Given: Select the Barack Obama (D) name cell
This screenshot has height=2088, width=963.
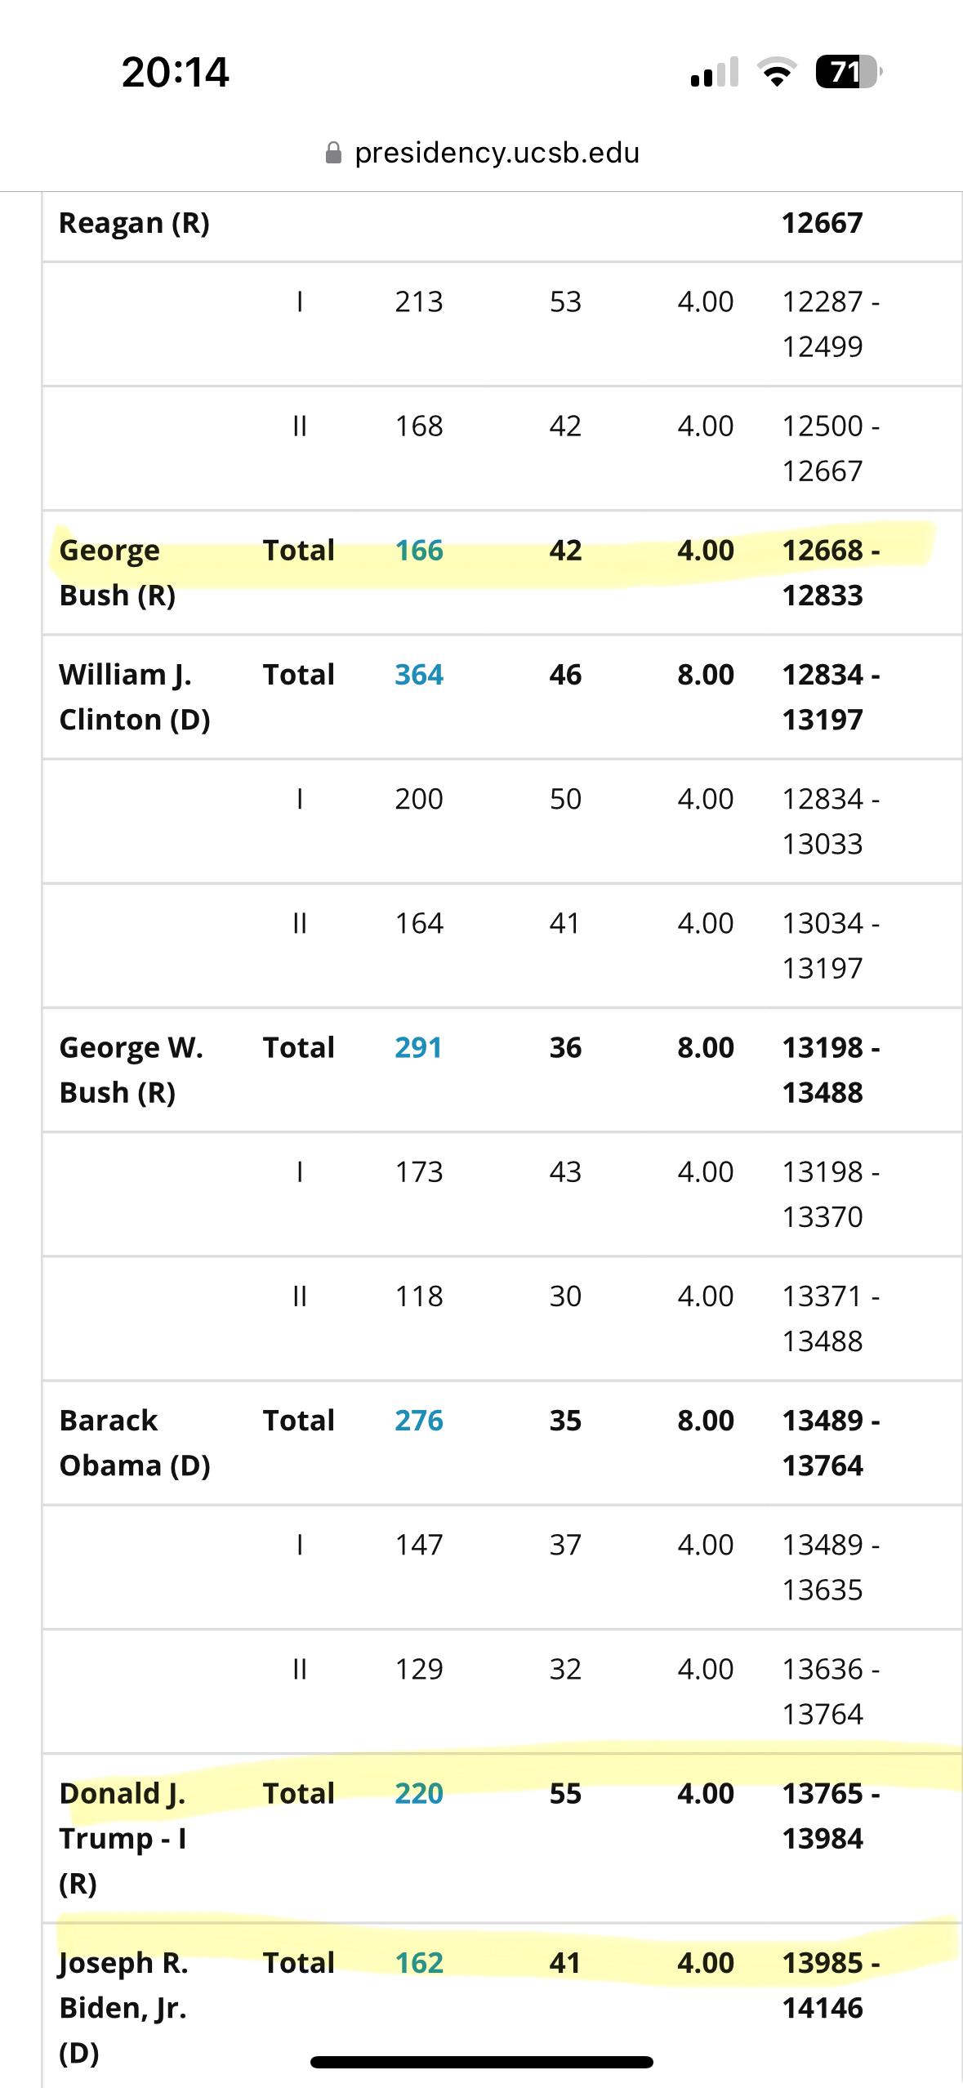Looking at the screenshot, I should coord(135,1443).
